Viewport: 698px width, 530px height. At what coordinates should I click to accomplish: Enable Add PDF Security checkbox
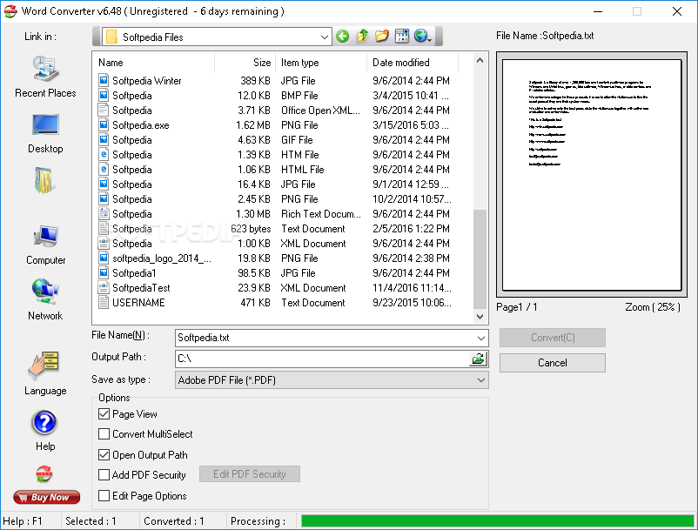104,475
